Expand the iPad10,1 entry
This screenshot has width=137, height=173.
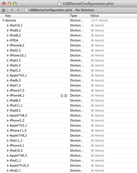click(8, 26)
